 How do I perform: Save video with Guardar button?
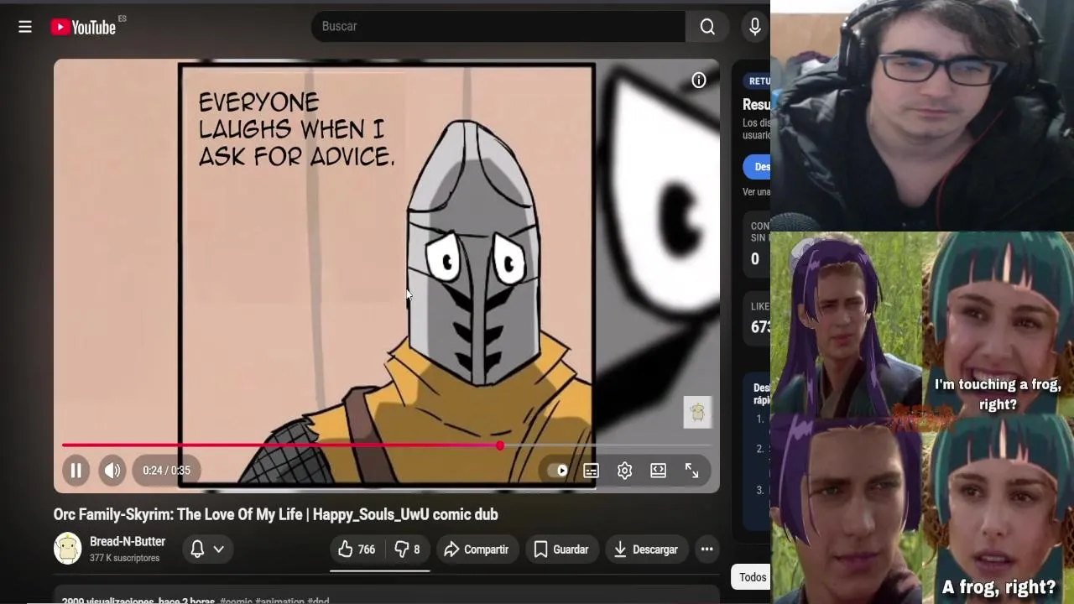pyautogui.click(x=561, y=549)
